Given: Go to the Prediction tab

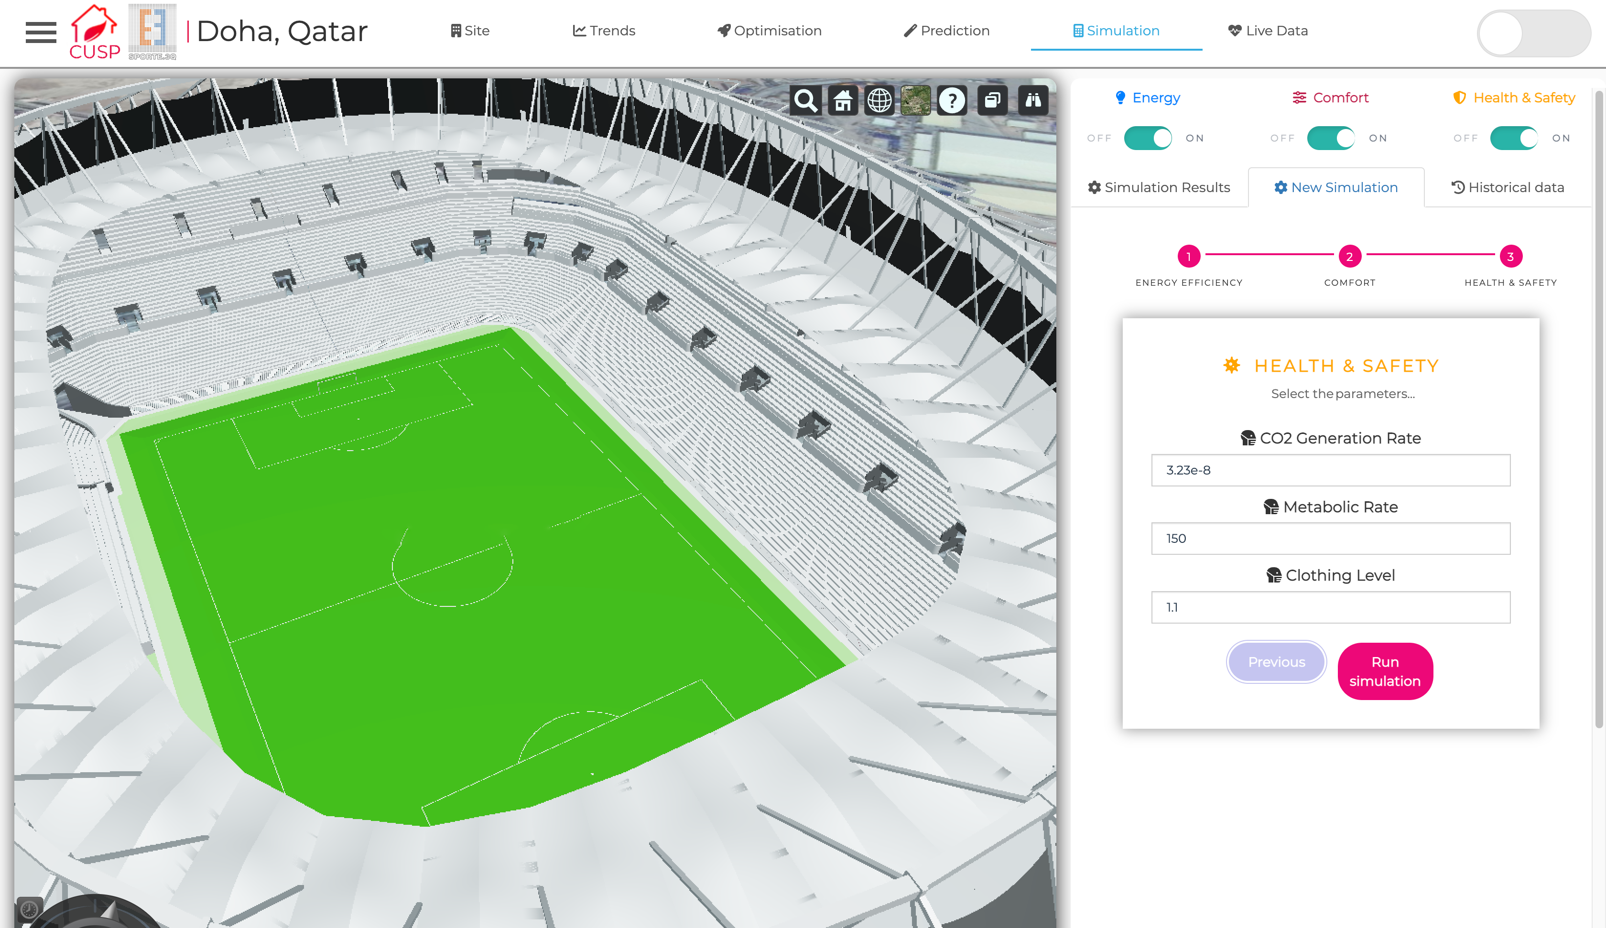Looking at the screenshot, I should (x=946, y=31).
